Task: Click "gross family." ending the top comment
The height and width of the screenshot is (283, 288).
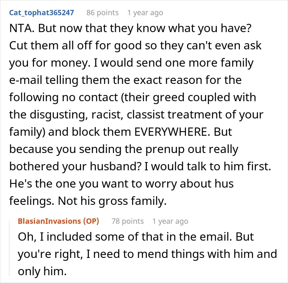Action: 132,201
